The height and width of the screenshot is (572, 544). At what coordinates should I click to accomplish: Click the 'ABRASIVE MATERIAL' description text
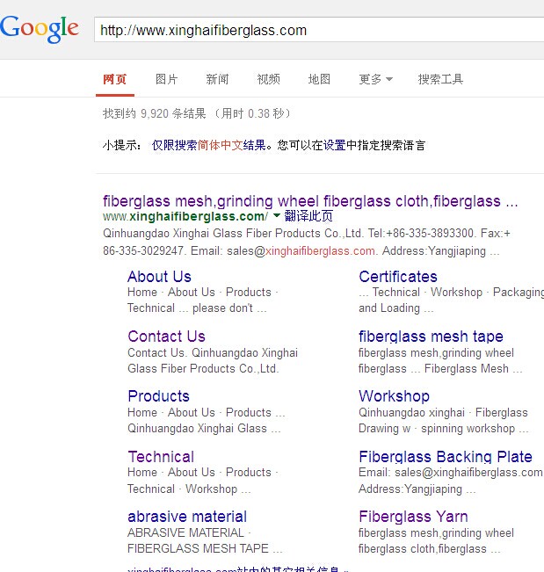pos(185,532)
